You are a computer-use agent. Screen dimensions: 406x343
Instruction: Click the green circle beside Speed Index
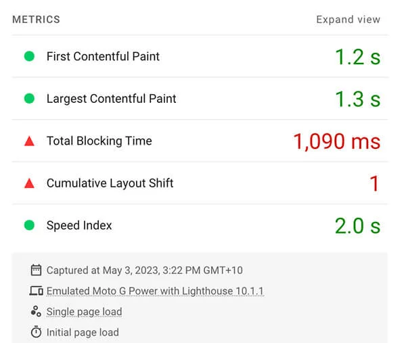tap(29, 225)
